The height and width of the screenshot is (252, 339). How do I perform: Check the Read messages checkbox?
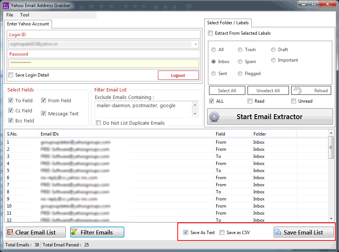click(x=250, y=101)
